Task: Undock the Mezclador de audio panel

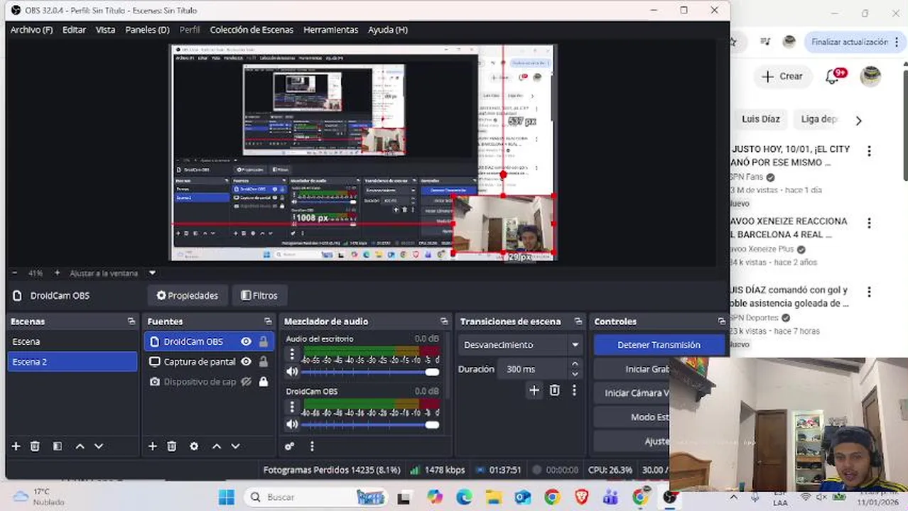Action: point(444,322)
